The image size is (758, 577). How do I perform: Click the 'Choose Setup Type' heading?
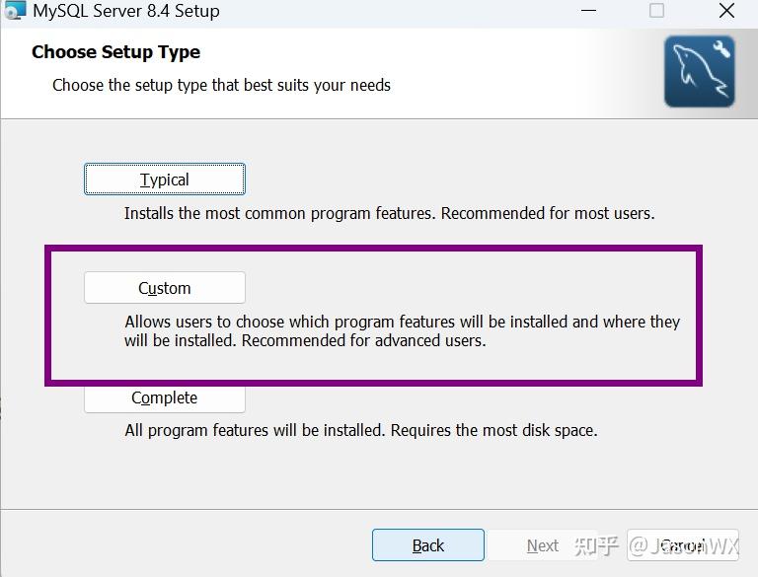(x=115, y=52)
